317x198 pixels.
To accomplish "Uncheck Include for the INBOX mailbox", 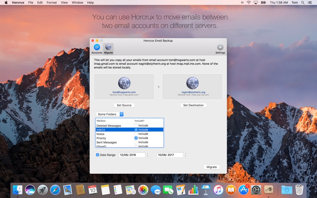I will click(x=136, y=130).
